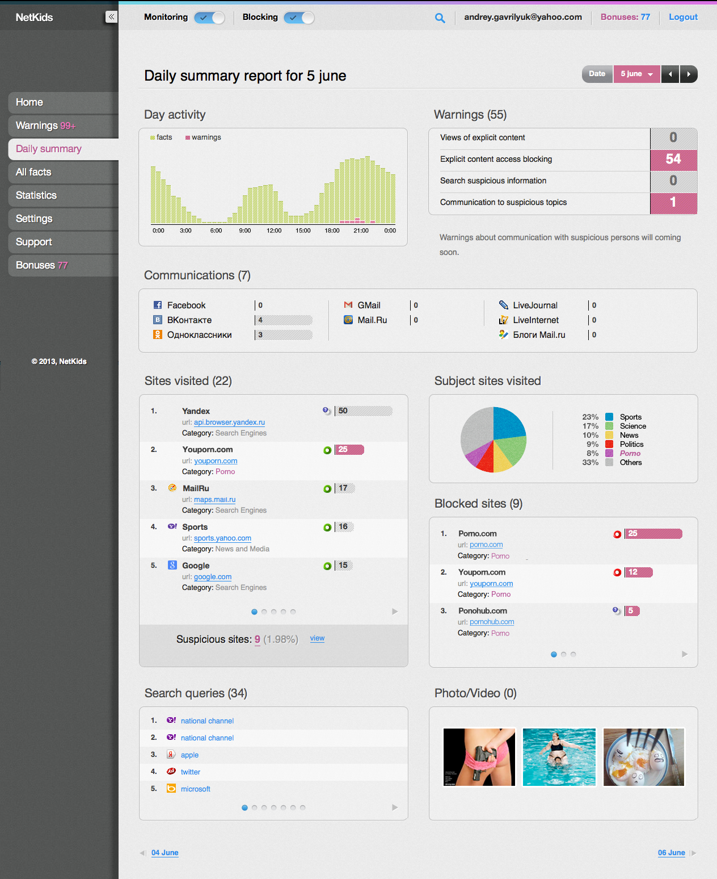The image size is (717, 879).
Task: Go to 04 June report link
Action: tap(165, 853)
